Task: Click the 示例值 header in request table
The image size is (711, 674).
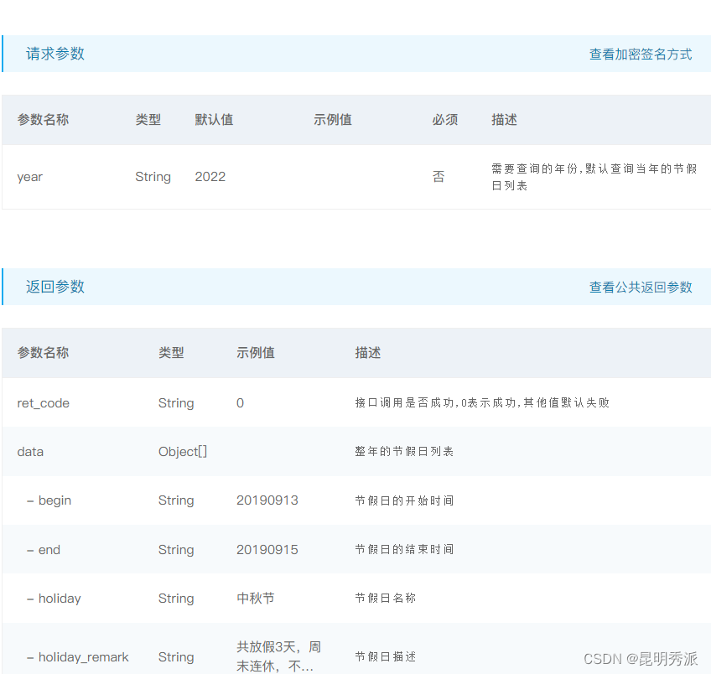Action: [x=332, y=120]
